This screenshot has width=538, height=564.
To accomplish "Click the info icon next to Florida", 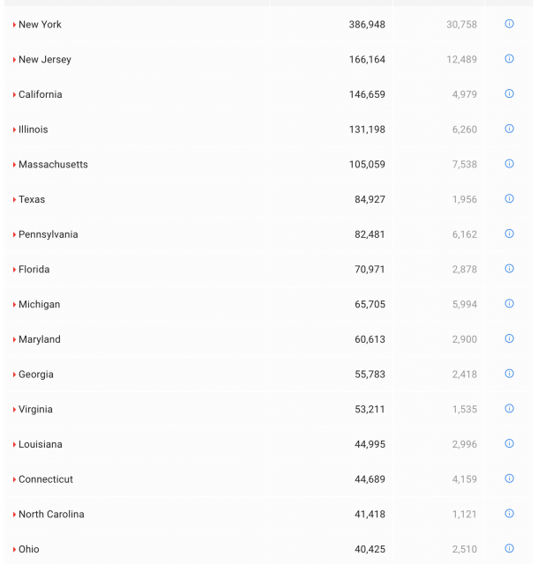I will (509, 269).
